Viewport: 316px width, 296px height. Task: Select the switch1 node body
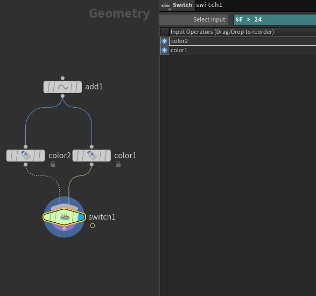[x=64, y=217]
